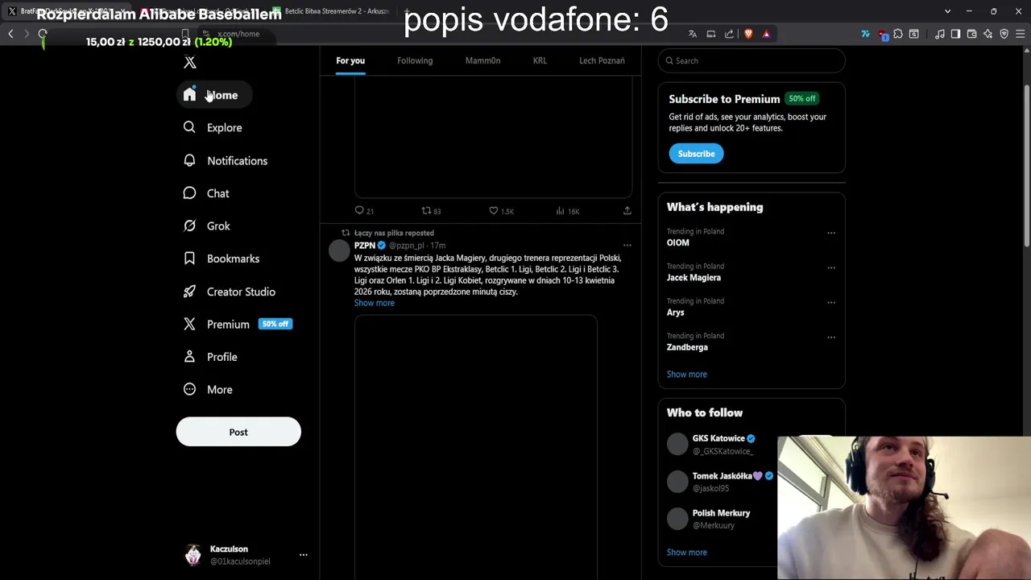Click translate page icon in address bar
1031x580 pixels.
pyautogui.click(x=693, y=34)
